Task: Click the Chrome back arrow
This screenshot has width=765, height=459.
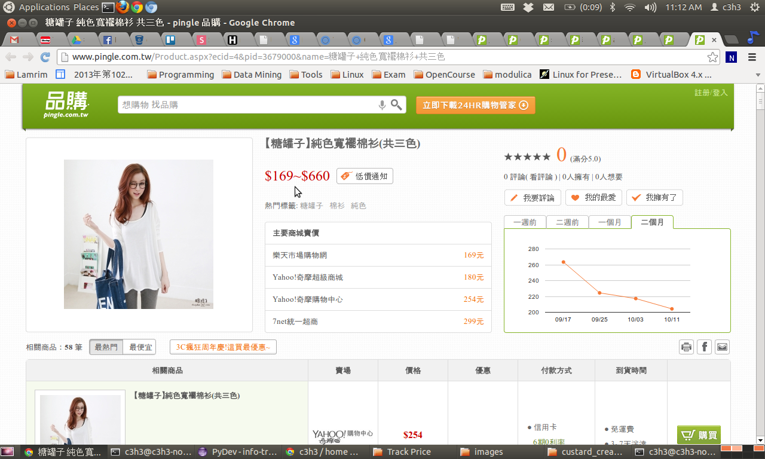Action: 11,57
